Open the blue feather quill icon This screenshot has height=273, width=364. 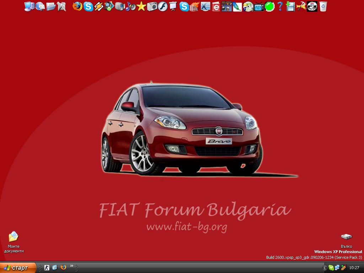237,6
